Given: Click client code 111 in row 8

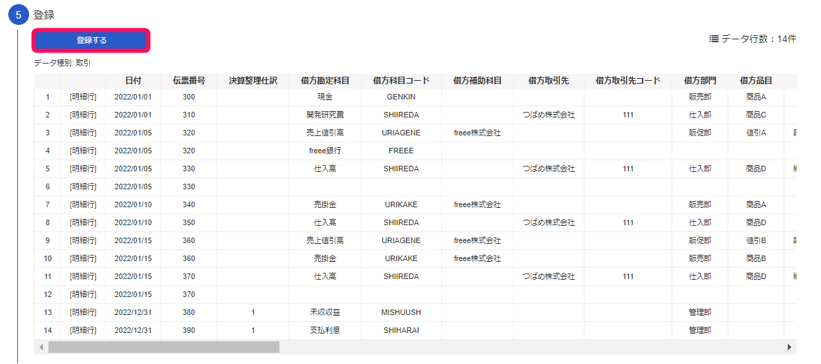Looking at the screenshot, I should click(628, 222).
